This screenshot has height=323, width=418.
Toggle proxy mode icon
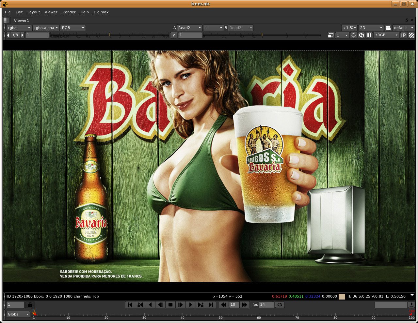point(331,35)
